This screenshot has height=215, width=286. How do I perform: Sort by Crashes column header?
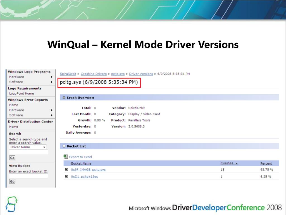(227, 163)
